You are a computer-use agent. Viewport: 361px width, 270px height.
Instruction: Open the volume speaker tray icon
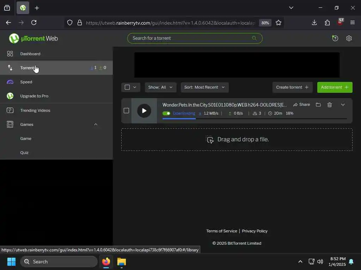coord(320,262)
